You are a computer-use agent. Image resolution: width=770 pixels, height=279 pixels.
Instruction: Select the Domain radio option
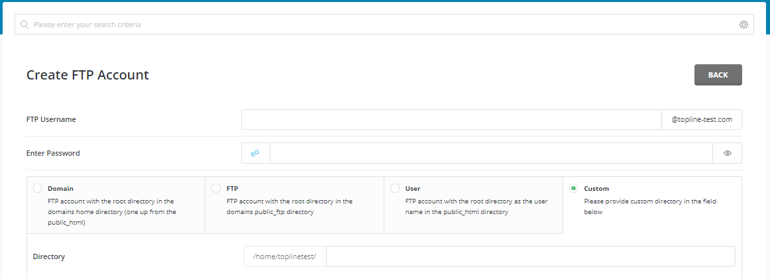tap(37, 188)
